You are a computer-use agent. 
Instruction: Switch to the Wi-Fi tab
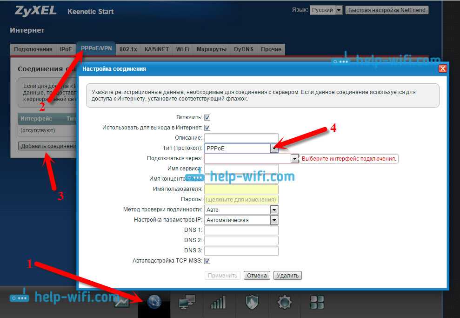182,49
